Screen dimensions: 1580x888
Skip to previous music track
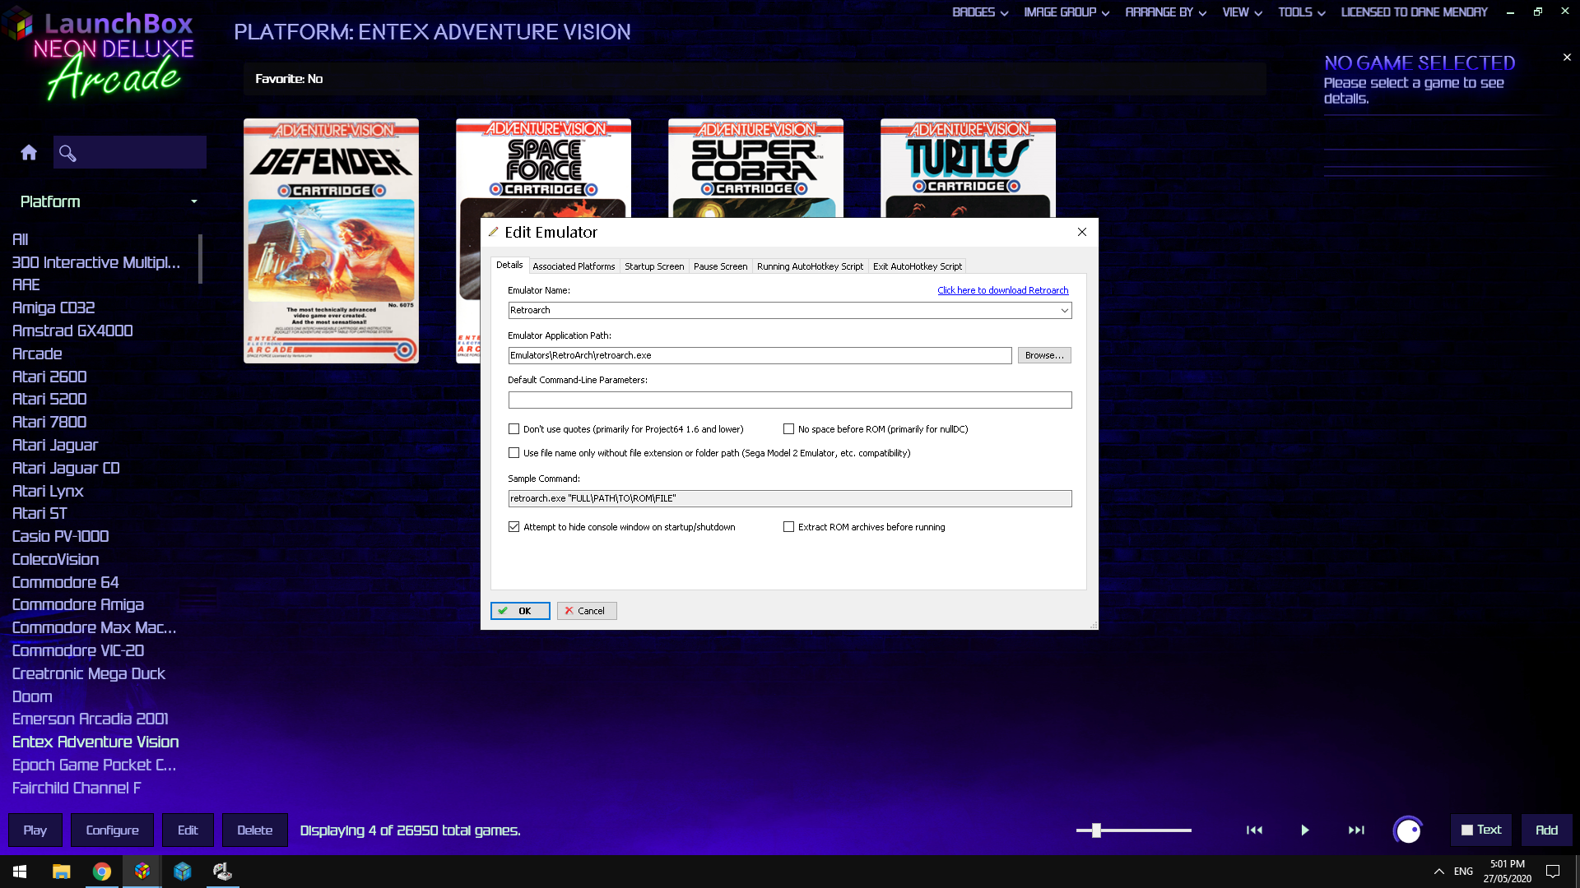coord(1254,830)
